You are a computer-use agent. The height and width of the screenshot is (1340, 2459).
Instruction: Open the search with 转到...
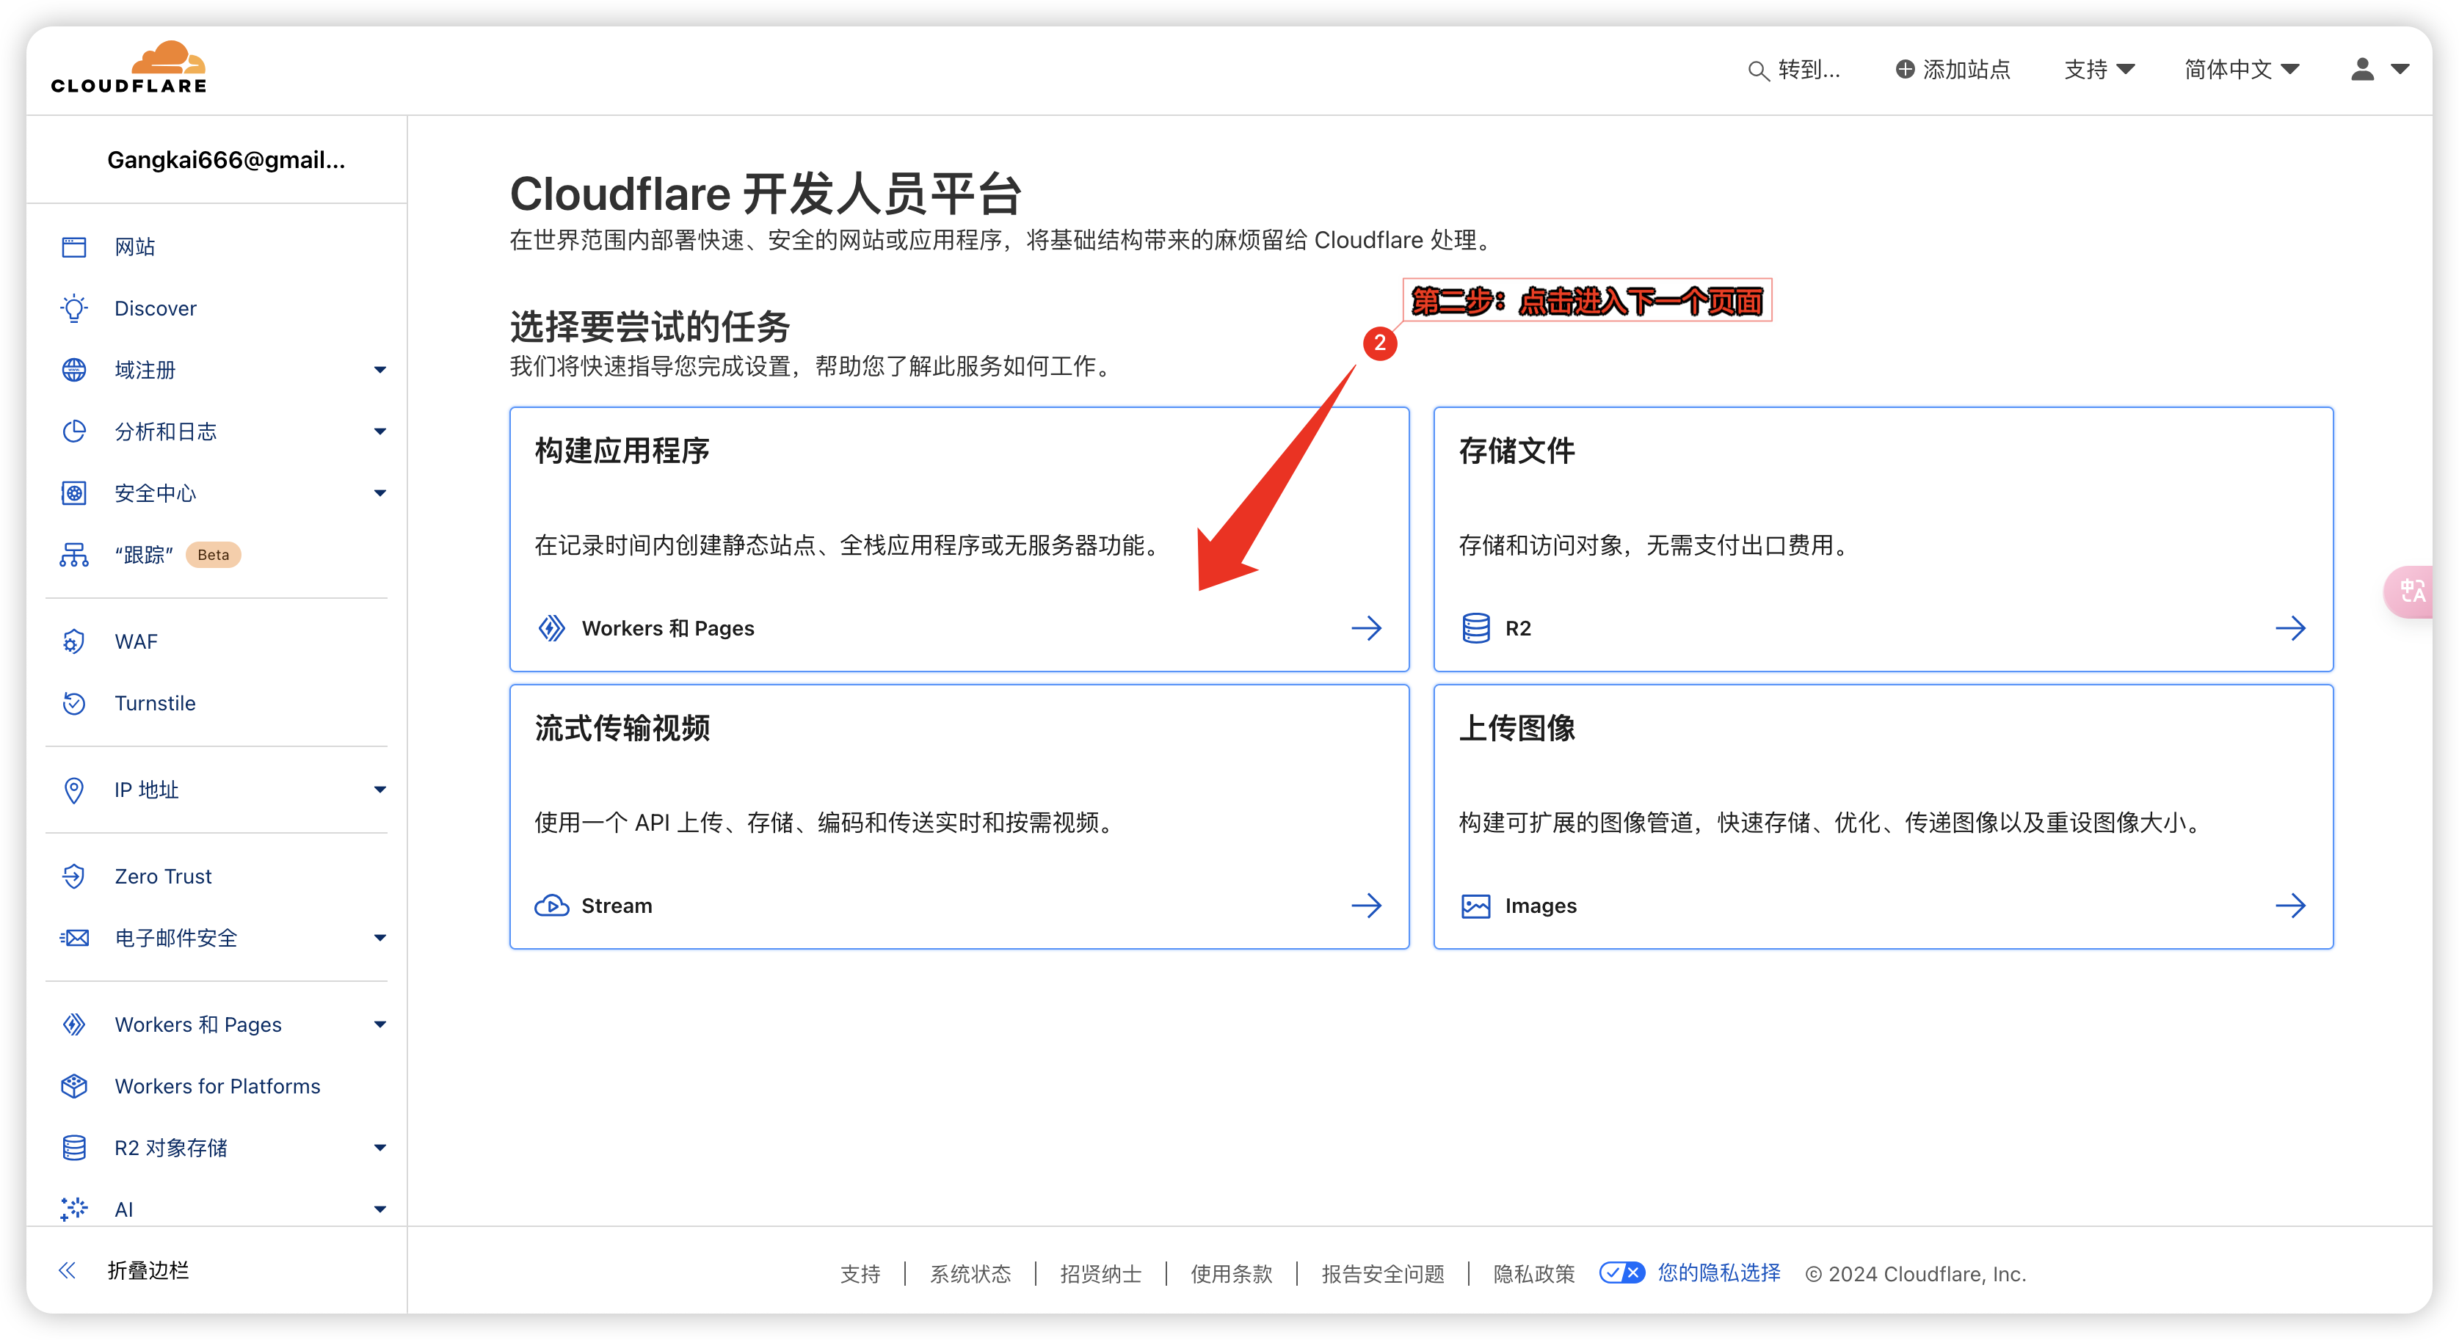1796,70
